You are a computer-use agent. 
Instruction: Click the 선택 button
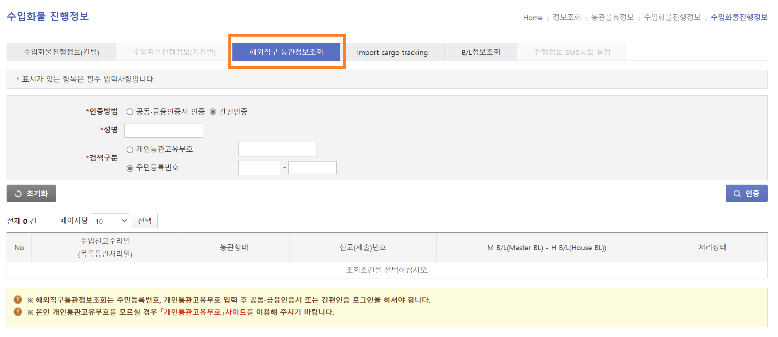(145, 221)
